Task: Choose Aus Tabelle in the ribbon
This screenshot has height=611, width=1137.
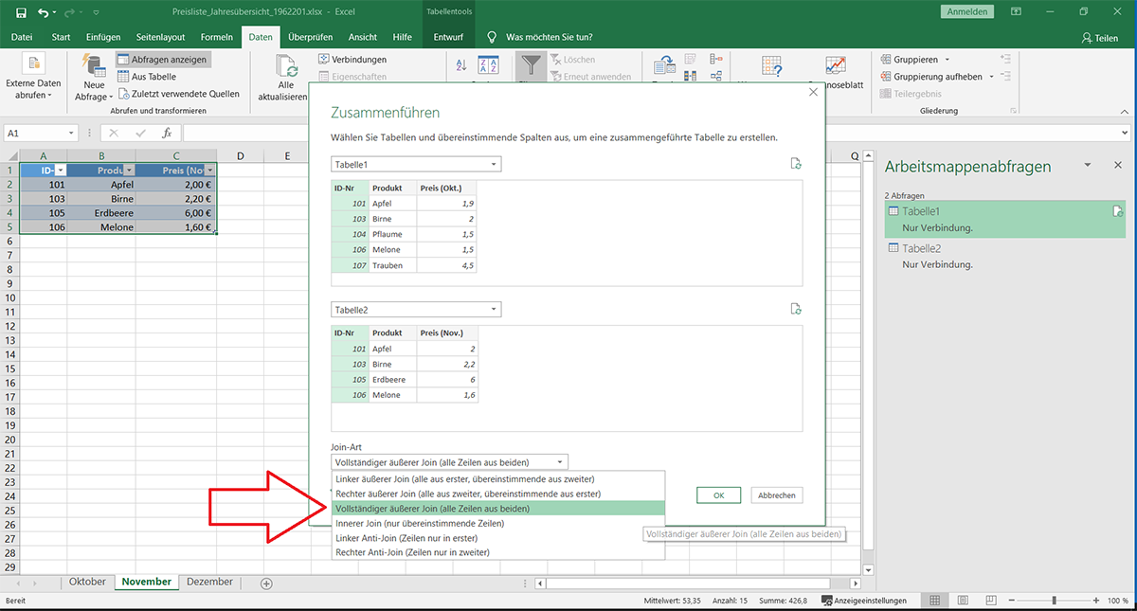Action: [147, 77]
